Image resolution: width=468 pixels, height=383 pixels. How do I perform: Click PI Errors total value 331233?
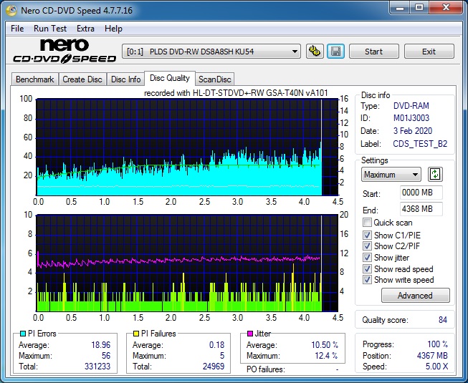(97, 367)
